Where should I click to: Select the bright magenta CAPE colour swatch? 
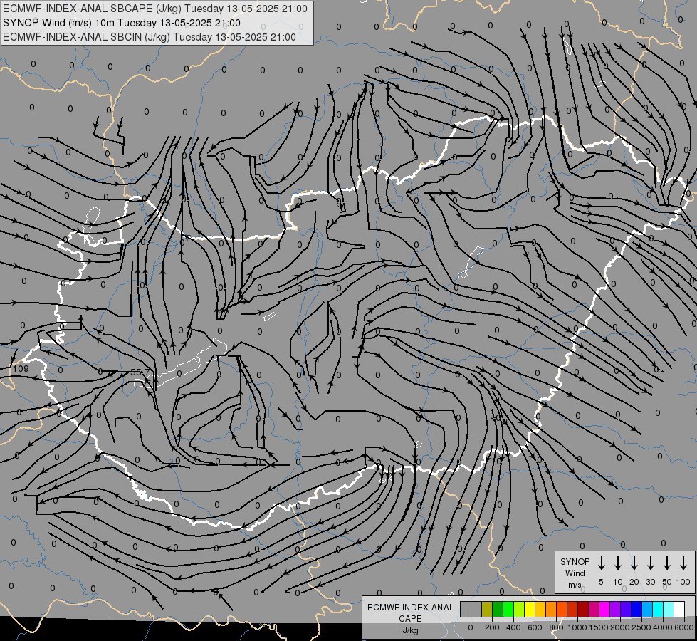click(605, 609)
